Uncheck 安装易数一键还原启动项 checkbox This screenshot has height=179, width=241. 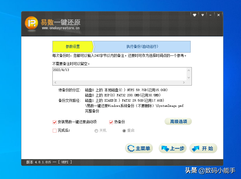click(54, 122)
